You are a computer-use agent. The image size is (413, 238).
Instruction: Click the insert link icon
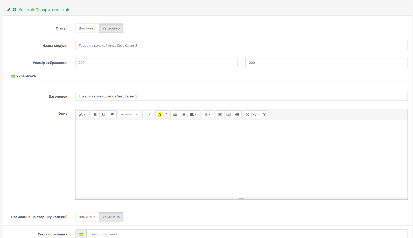(220, 114)
